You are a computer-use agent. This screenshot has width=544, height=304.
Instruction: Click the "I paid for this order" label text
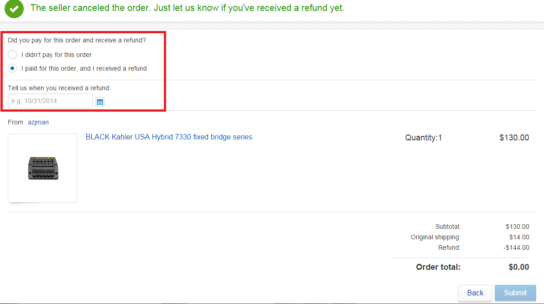coord(84,69)
